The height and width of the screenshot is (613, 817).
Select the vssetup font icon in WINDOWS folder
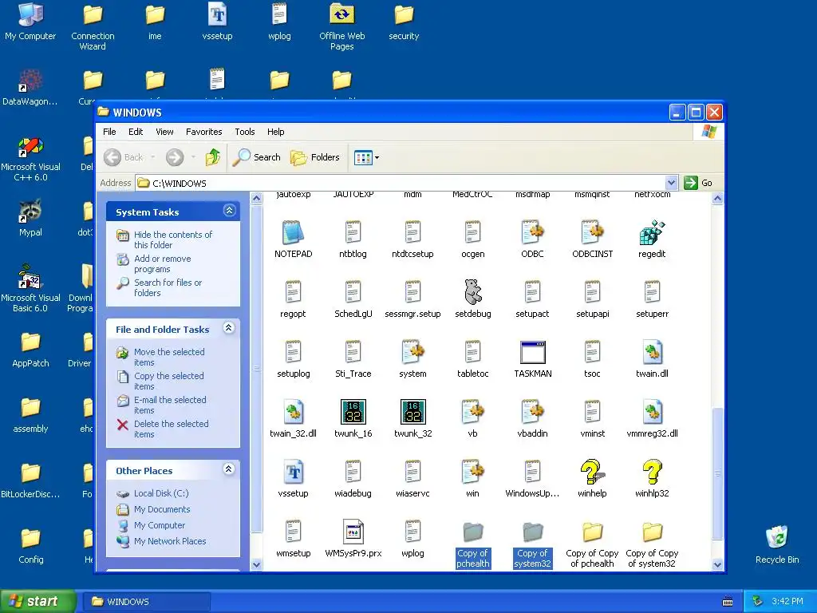pyautogui.click(x=293, y=472)
